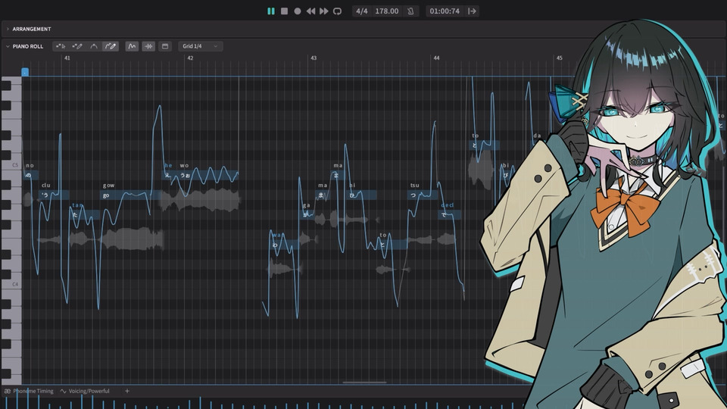Screen dimensions: 727x409
Task: Start recording with the round record button
Action: [x=297, y=11]
